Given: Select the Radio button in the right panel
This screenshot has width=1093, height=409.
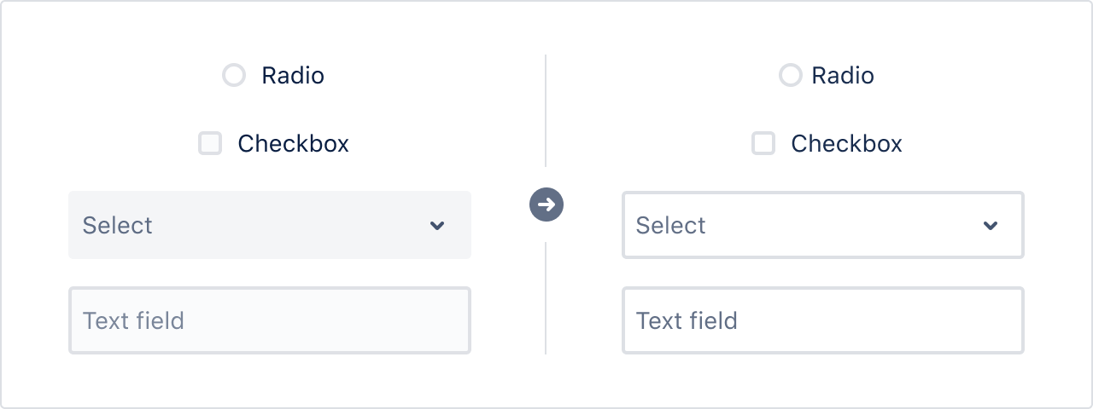Looking at the screenshot, I should click(x=791, y=76).
